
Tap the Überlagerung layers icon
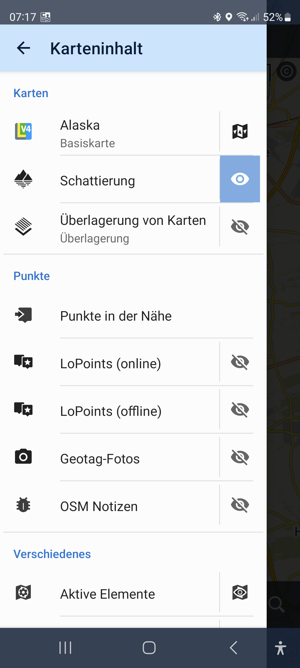[23, 227]
